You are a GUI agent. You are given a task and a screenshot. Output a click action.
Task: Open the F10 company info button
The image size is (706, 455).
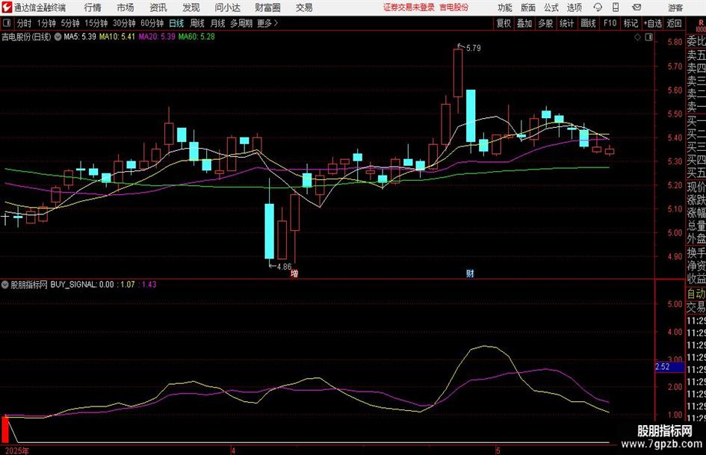(x=610, y=23)
